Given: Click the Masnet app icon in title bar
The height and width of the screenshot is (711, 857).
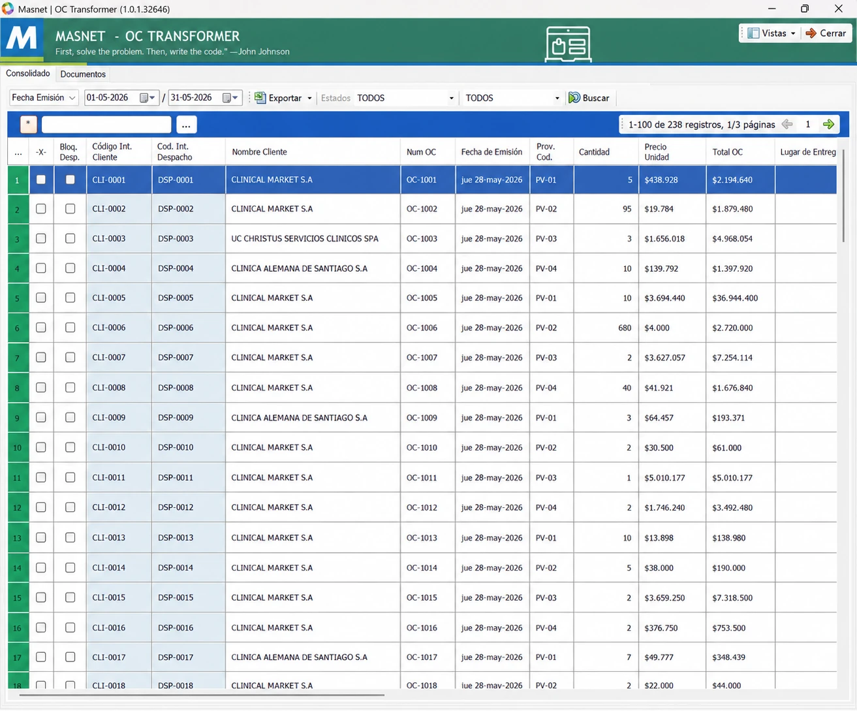Looking at the screenshot, I should (x=8, y=9).
